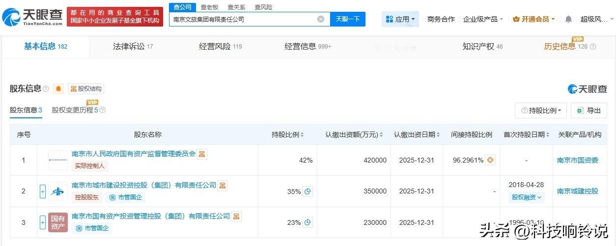Open the pie chart icon next to 23%
The height and width of the screenshot is (246, 616).
[308, 222]
